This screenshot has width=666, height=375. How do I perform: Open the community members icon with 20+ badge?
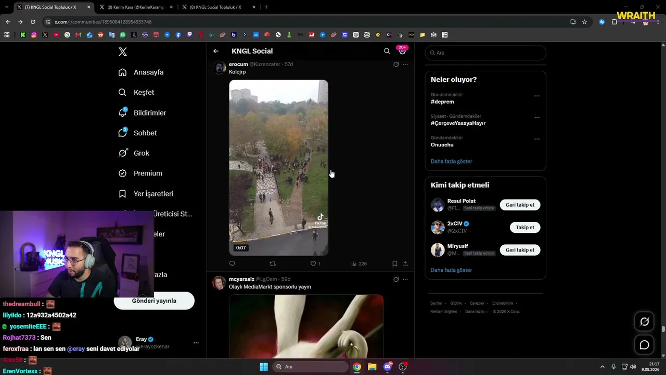click(402, 51)
